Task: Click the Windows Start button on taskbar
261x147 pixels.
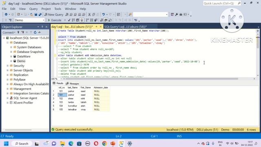Action: 6,143
